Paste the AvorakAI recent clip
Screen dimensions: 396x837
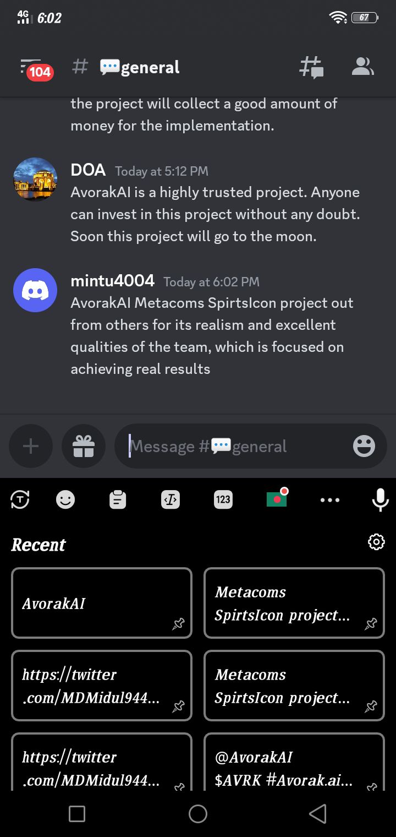pyautogui.click(x=102, y=603)
